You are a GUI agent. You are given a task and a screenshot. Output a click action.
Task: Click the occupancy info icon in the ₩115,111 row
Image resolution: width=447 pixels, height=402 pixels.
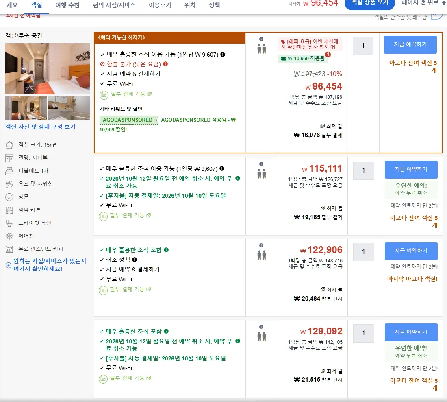[261, 164]
